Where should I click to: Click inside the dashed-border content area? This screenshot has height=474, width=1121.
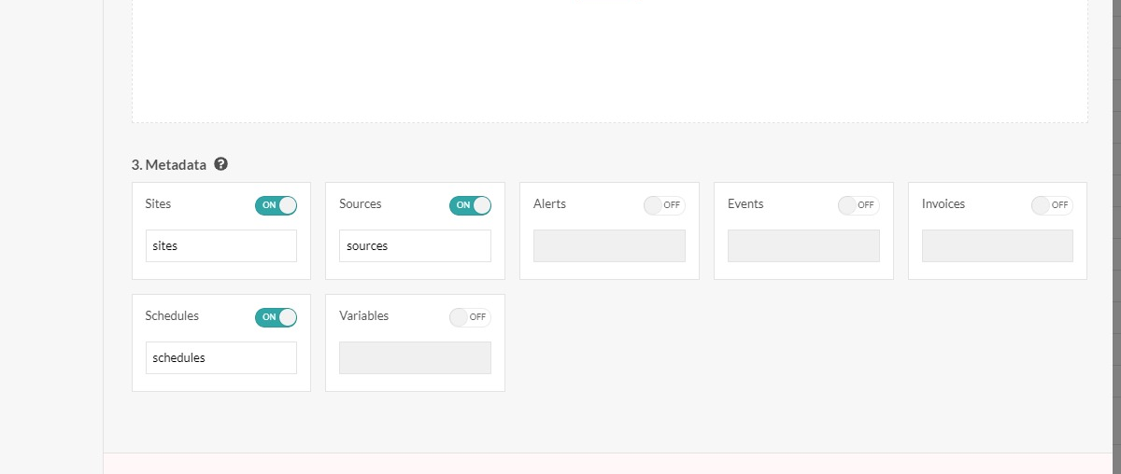(609, 61)
